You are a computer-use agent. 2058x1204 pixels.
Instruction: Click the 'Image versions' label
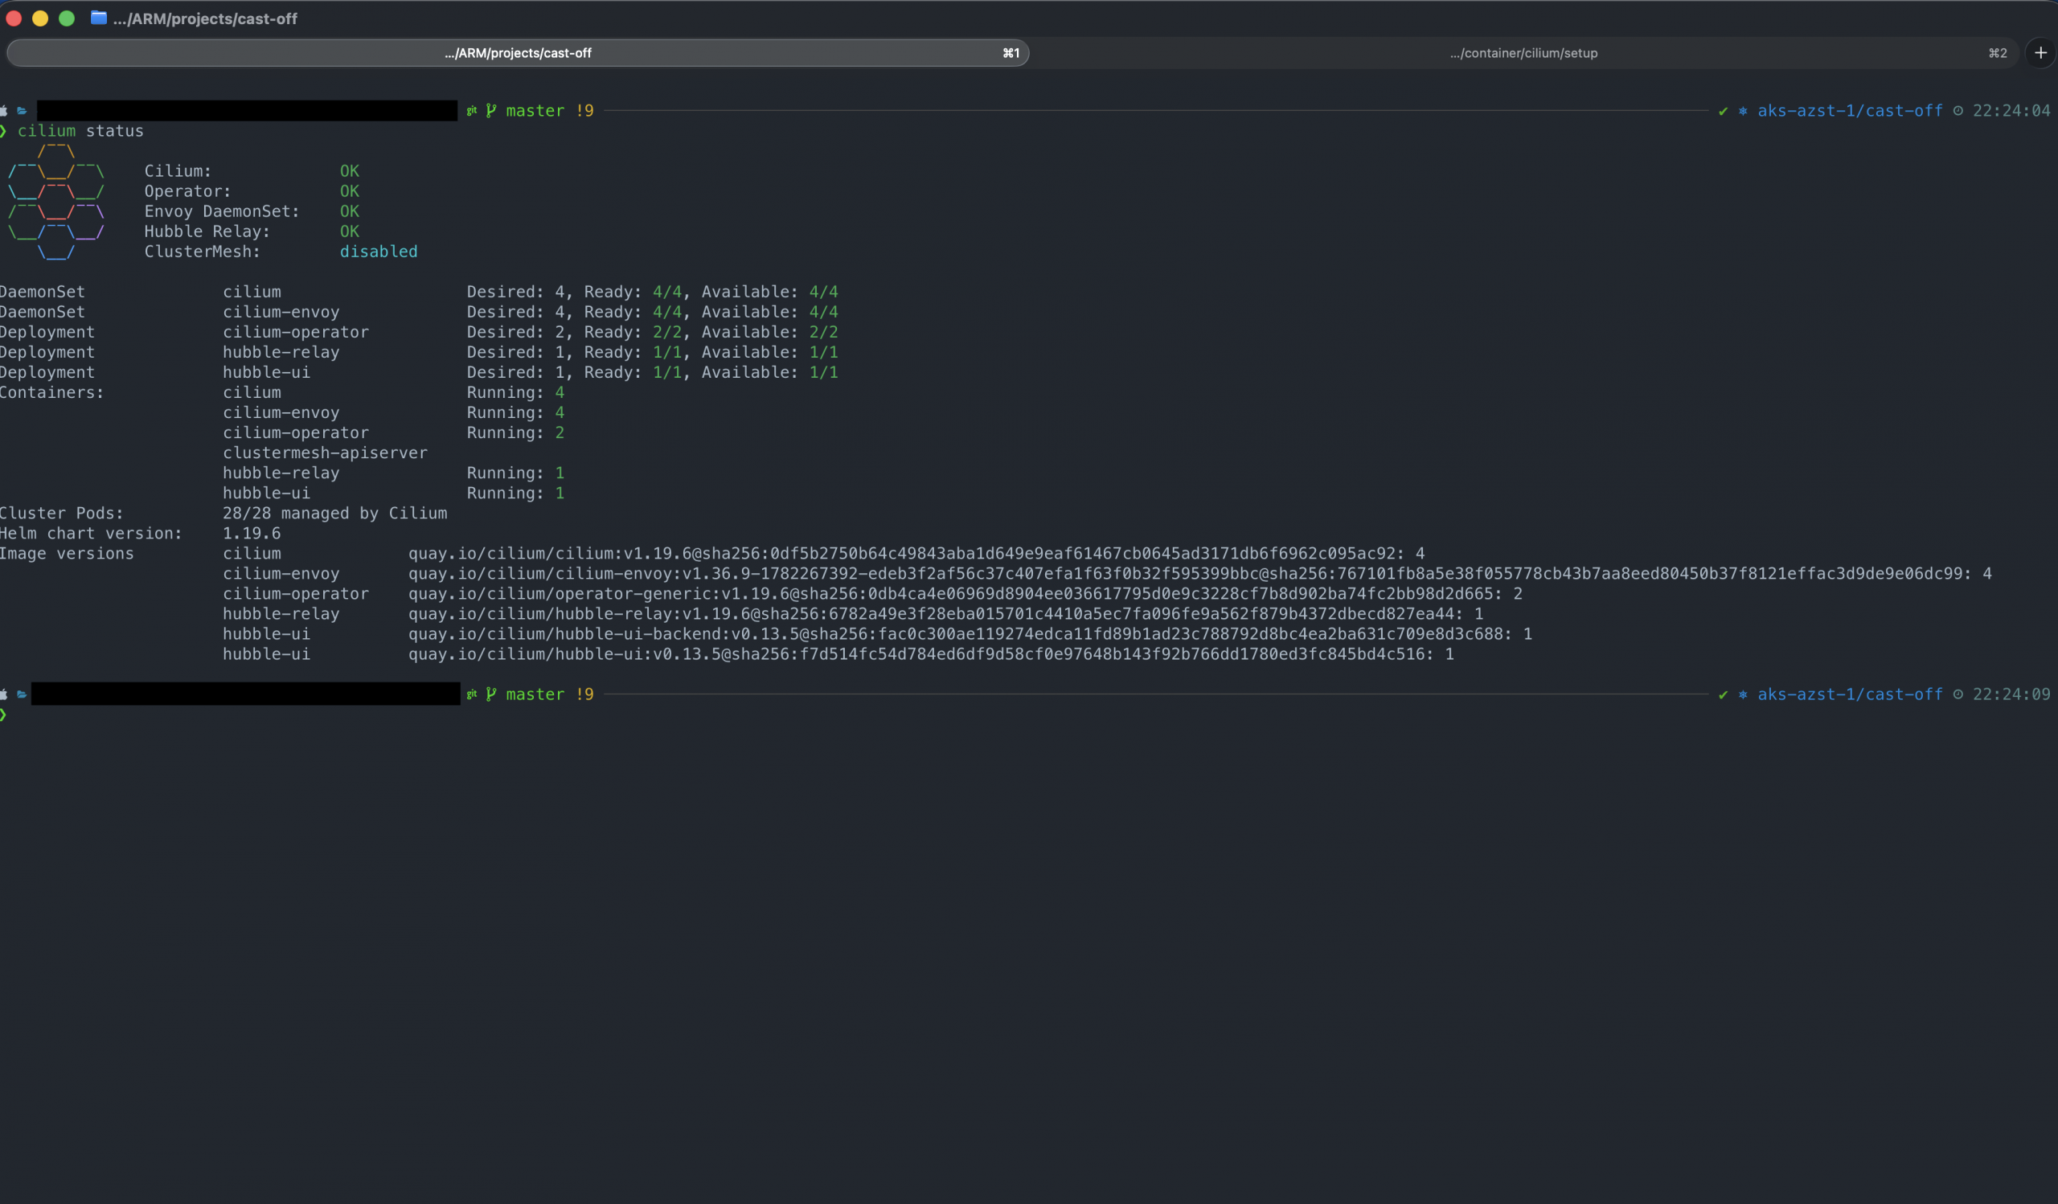[x=67, y=554]
